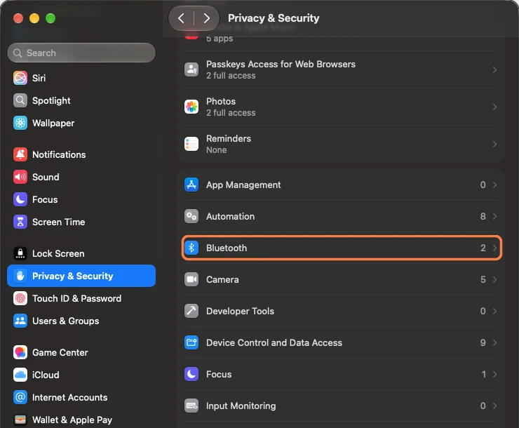Expand Bluetooth row chevron
The image size is (519, 428).
[494, 248]
